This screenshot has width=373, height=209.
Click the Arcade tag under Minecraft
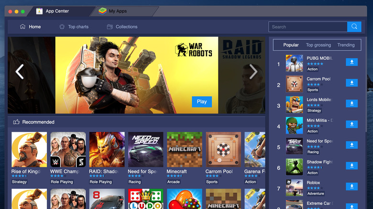(174, 182)
